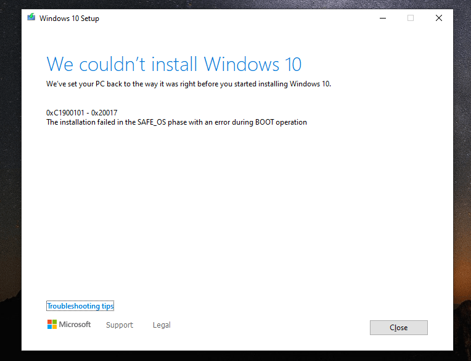The width and height of the screenshot is (471, 361).
Task: Click the Close button
Action: [399, 328]
